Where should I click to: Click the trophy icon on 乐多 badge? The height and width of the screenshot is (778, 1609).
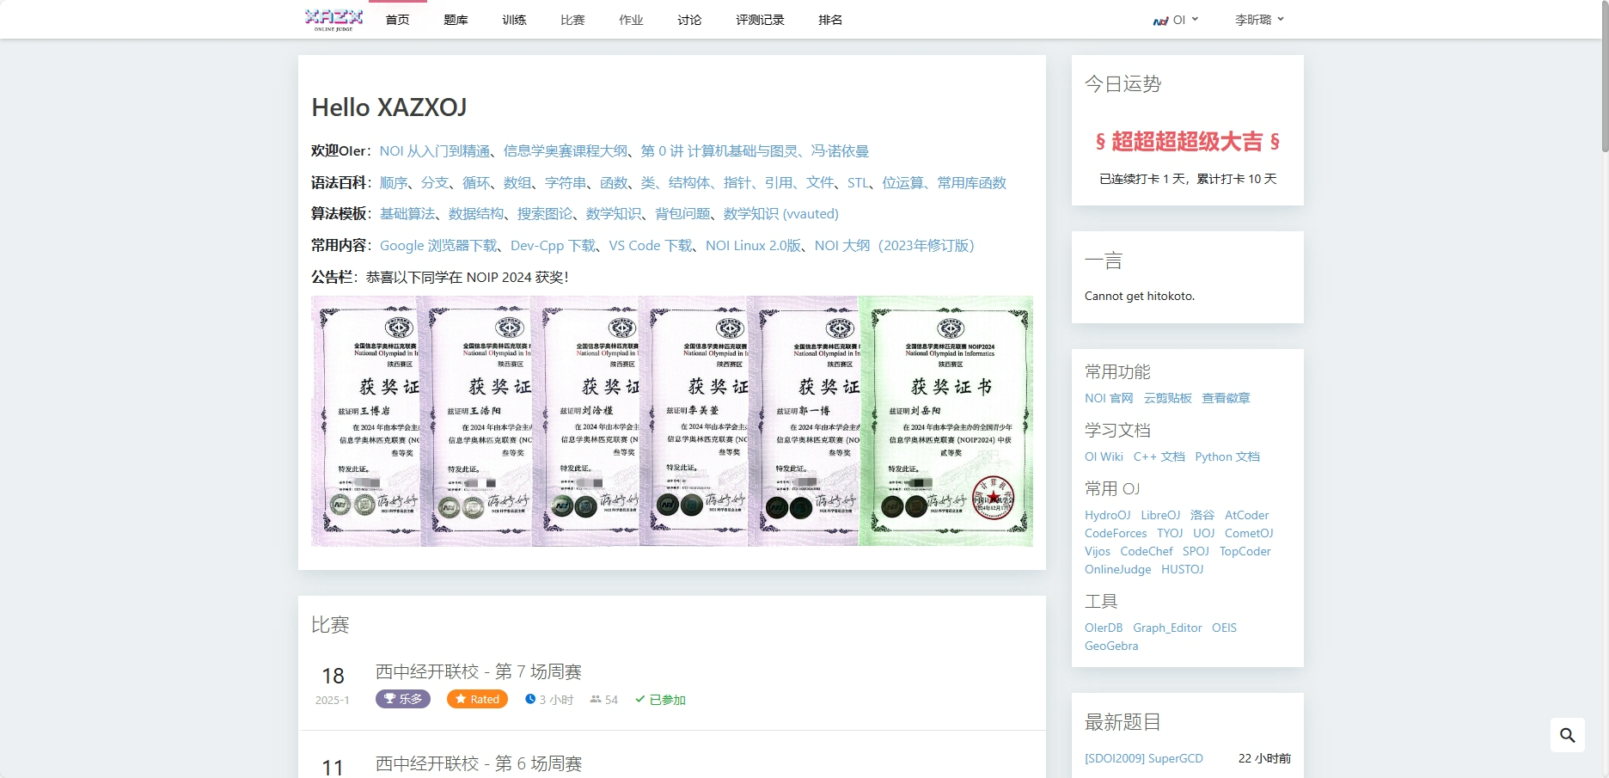tap(389, 699)
